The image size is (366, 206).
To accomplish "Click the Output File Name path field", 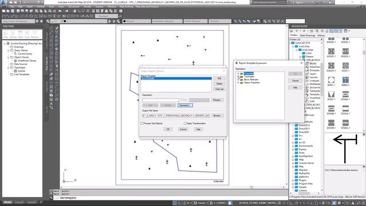I will point(176,116).
